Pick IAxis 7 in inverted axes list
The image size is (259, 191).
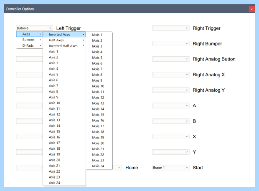point(99,69)
